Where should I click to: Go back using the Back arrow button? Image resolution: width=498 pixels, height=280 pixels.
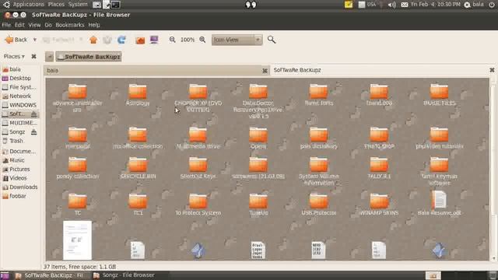(16, 40)
